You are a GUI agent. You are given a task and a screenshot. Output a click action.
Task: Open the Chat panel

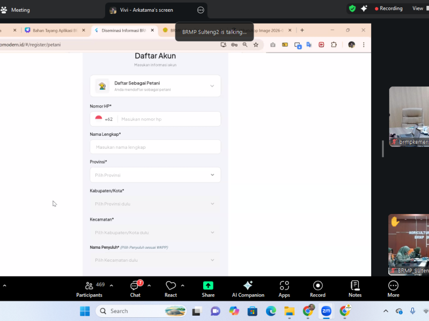[135, 288]
